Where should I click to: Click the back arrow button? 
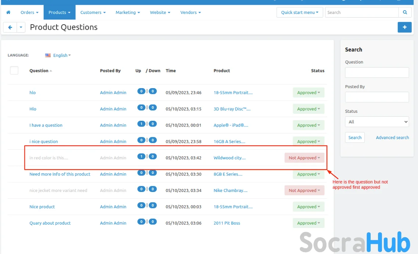[10, 27]
